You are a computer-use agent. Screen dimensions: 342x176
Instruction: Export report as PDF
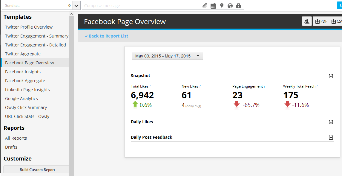point(321,21)
